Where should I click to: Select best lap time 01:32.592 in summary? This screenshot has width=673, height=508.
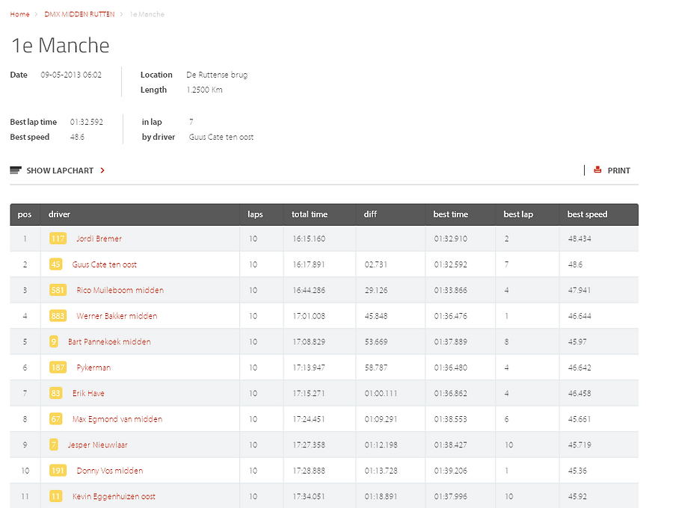pos(87,122)
